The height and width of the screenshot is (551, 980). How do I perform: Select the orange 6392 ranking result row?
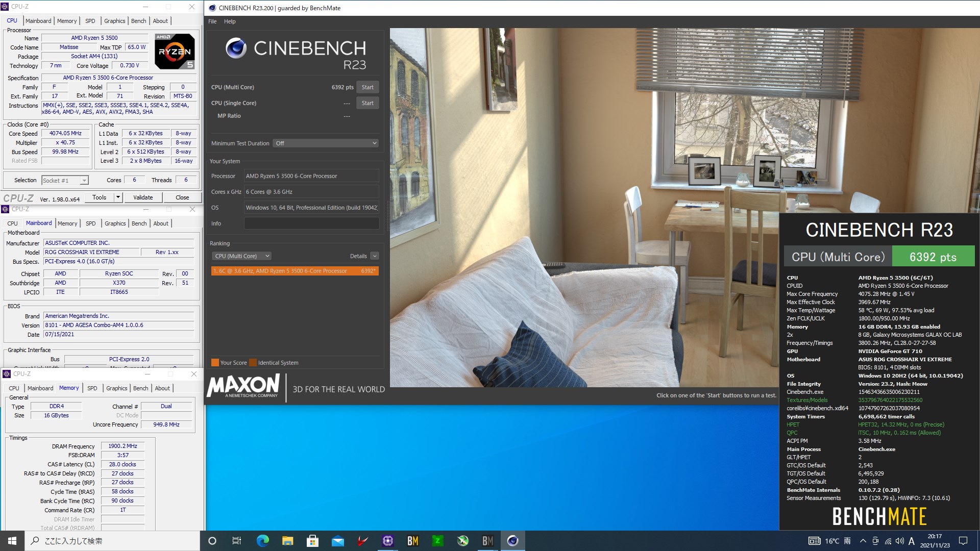tap(295, 271)
